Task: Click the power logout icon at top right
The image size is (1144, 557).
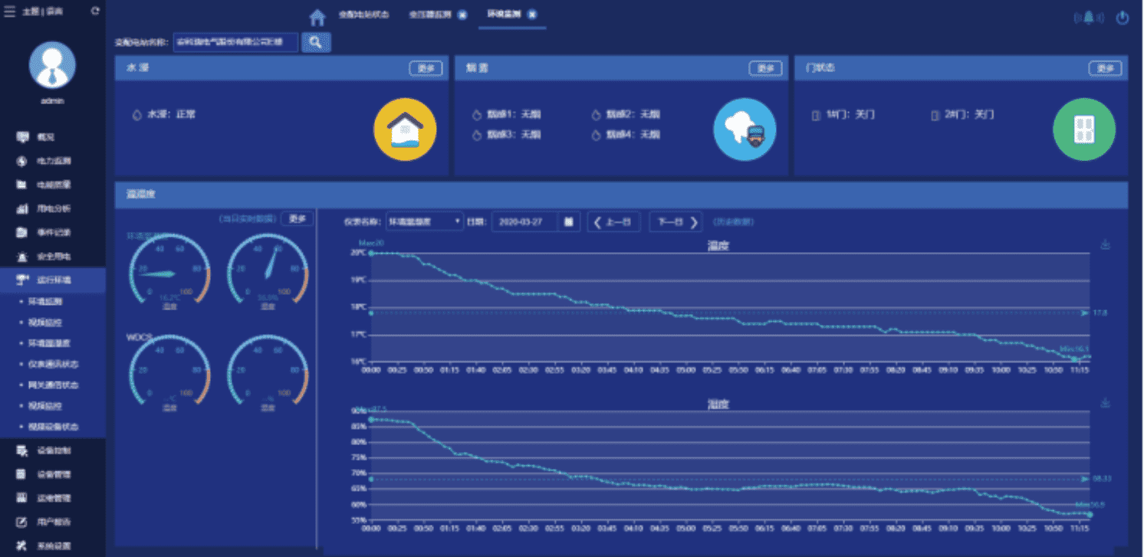Action: (1123, 18)
